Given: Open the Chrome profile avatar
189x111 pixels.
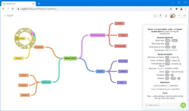Looking at the screenshot, I should 181,9.
